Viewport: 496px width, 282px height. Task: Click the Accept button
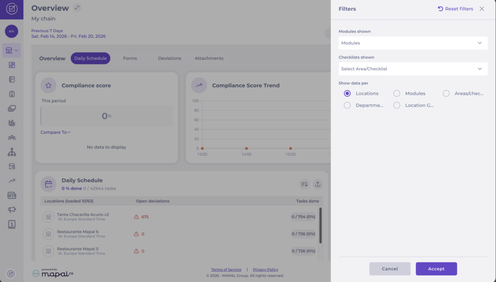coord(436,269)
